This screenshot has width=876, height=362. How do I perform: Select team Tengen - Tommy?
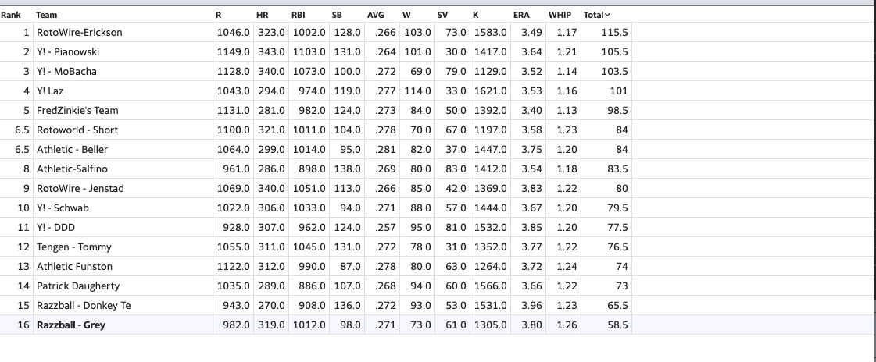(x=74, y=247)
